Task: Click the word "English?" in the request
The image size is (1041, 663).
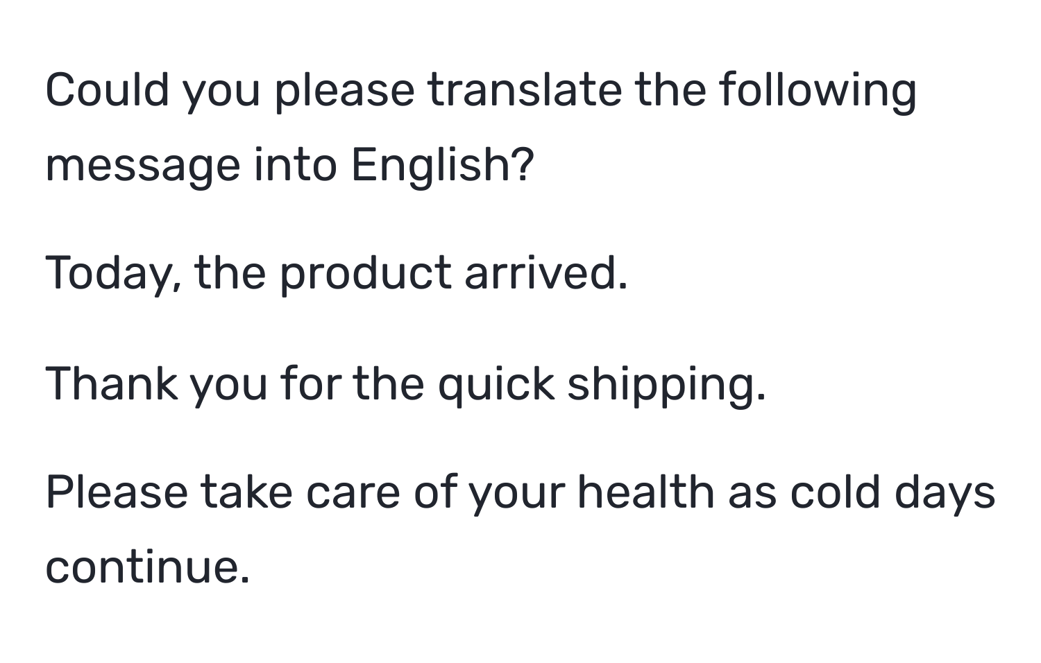Action: [443, 165]
